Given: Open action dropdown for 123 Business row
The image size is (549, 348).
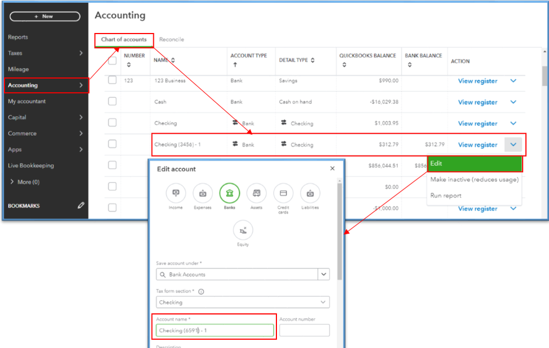Looking at the screenshot, I should point(513,81).
